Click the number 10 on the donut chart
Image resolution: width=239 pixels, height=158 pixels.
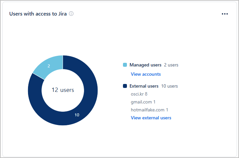tap(77, 115)
